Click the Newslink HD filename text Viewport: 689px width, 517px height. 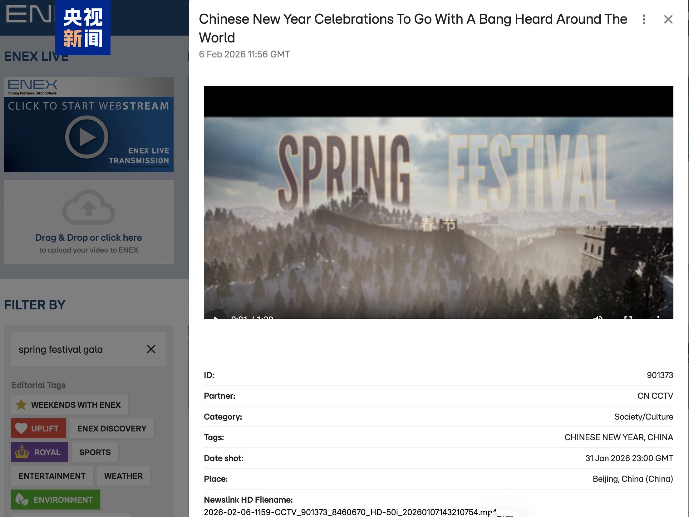pyautogui.click(x=348, y=512)
